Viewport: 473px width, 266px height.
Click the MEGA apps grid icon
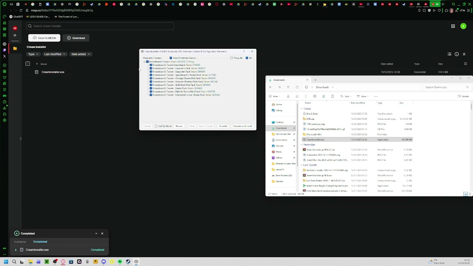pyautogui.click(x=453, y=26)
